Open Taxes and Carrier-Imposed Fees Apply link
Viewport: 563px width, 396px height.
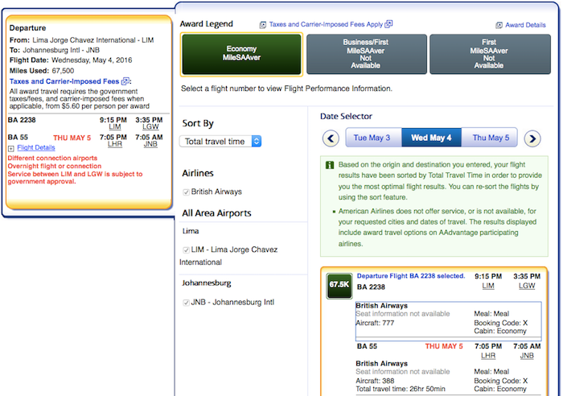[326, 24]
